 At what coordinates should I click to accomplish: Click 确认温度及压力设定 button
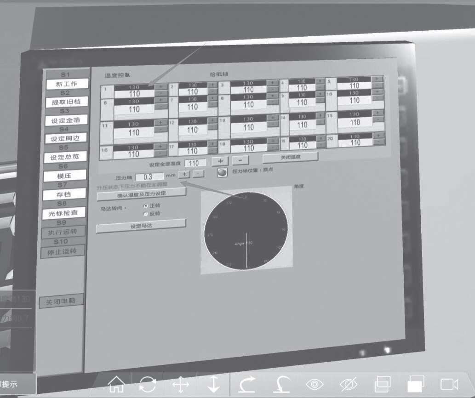(x=141, y=194)
